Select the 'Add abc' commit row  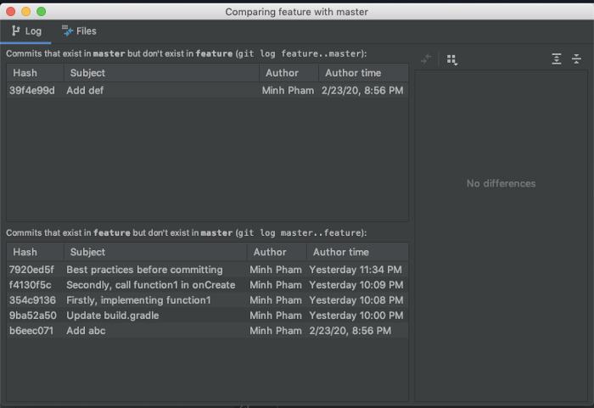tap(86, 331)
